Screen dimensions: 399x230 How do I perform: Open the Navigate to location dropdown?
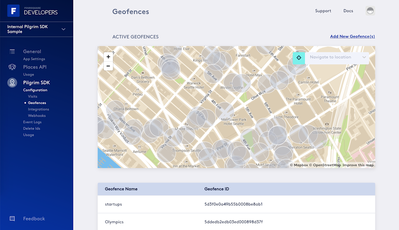pos(337,58)
